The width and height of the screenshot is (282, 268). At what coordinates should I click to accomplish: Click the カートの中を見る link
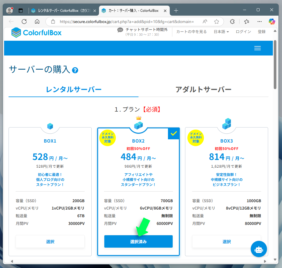coord(191,32)
